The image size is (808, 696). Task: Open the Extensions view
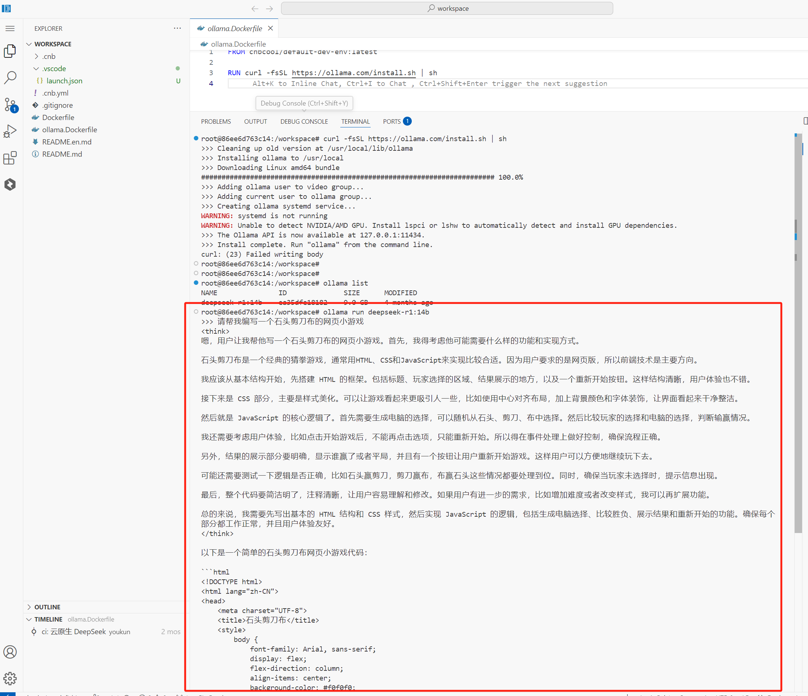click(10, 158)
